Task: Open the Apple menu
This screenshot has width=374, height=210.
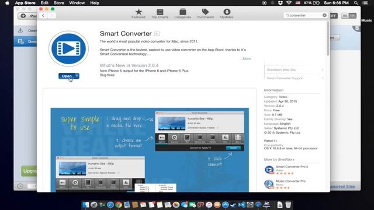Action: tap(7, 3)
